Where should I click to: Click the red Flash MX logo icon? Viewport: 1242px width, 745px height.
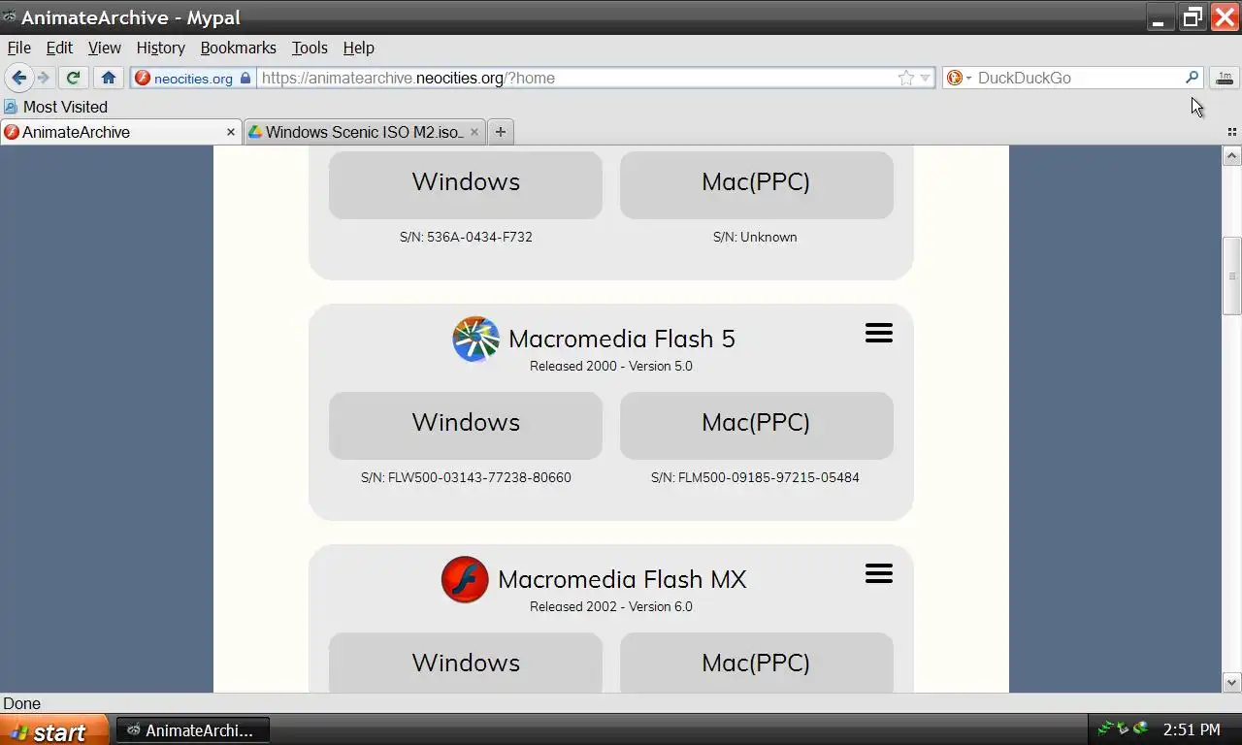pyautogui.click(x=465, y=579)
